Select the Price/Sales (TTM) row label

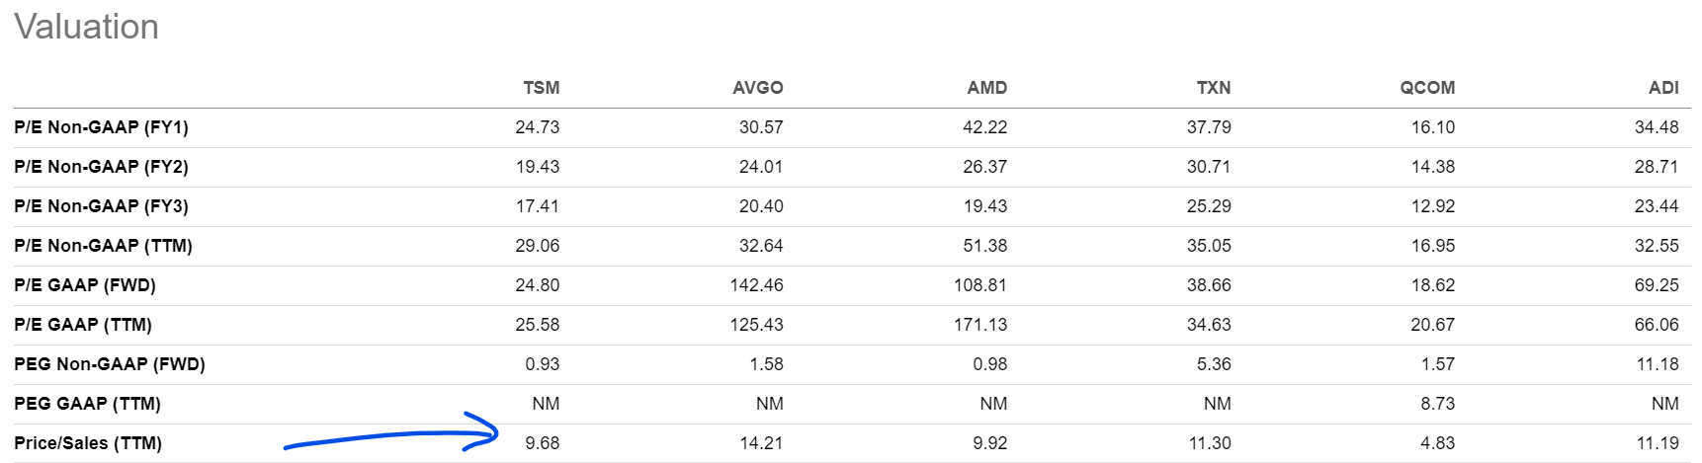click(88, 443)
